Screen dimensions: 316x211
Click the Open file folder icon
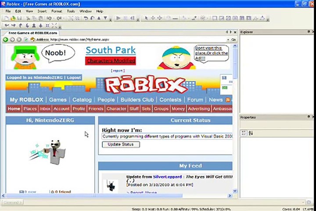tap(13, 18)
